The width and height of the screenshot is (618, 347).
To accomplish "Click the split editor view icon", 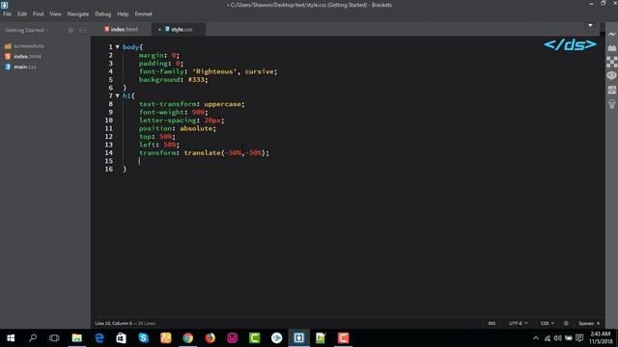I will click(x=82, y=30).
